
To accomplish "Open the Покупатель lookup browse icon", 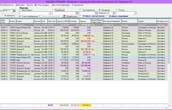I will click(77, 13).
